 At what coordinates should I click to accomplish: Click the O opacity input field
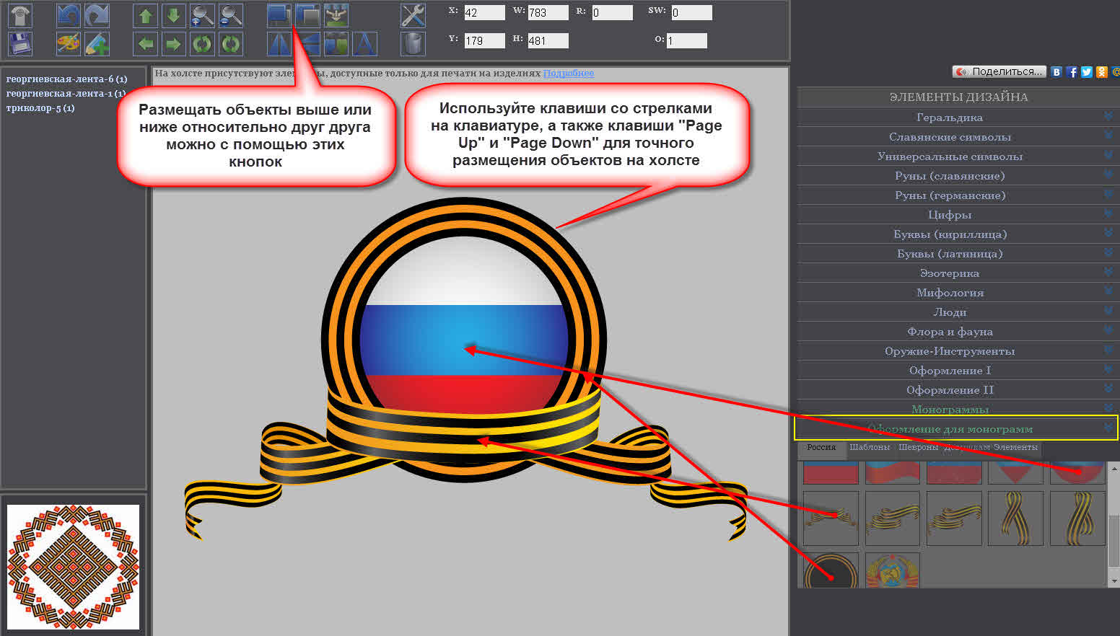(686, 40)
